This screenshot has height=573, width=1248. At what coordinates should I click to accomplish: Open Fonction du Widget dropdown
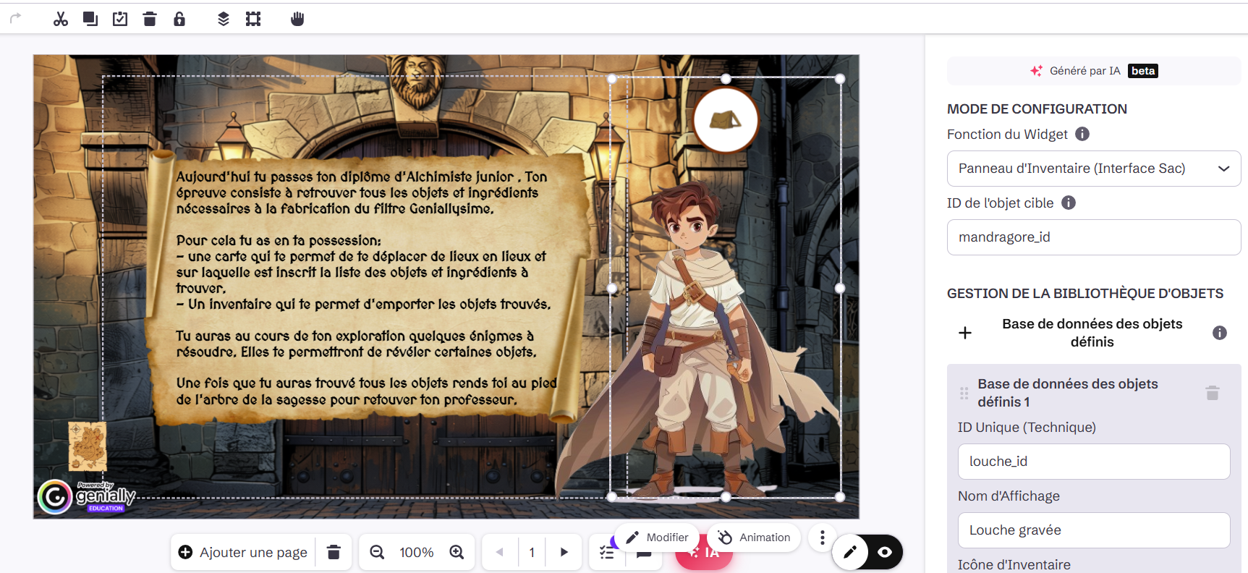coord(1093,169)
